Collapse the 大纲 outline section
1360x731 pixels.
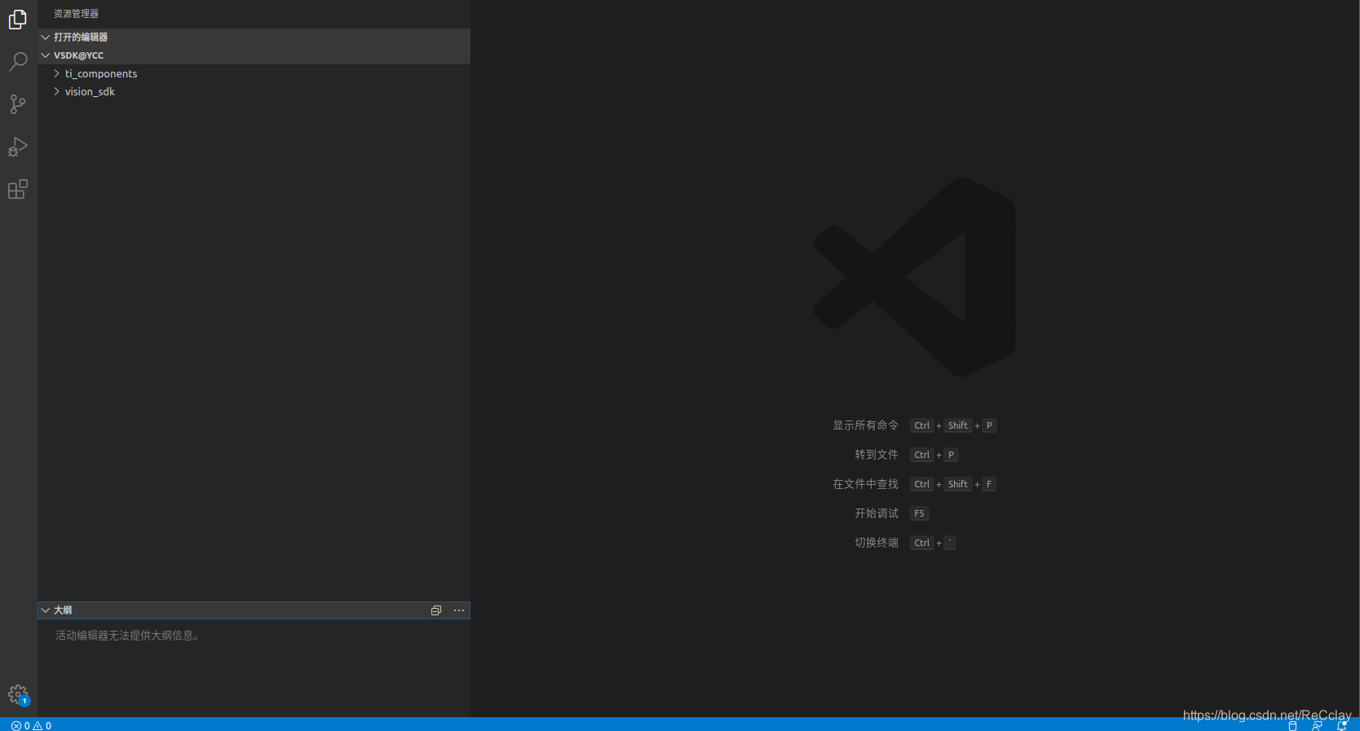tap(46, 610)
